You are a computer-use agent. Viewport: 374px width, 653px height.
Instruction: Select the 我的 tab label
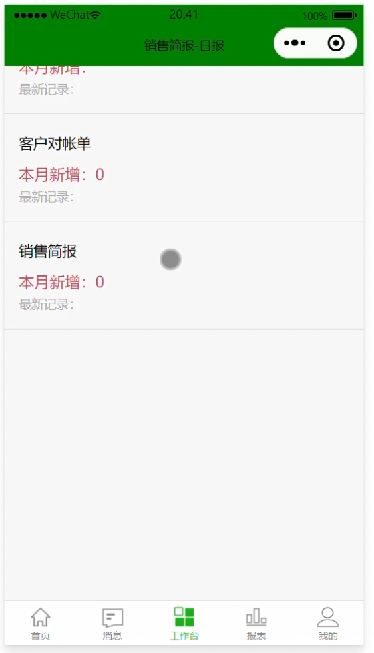328,636
